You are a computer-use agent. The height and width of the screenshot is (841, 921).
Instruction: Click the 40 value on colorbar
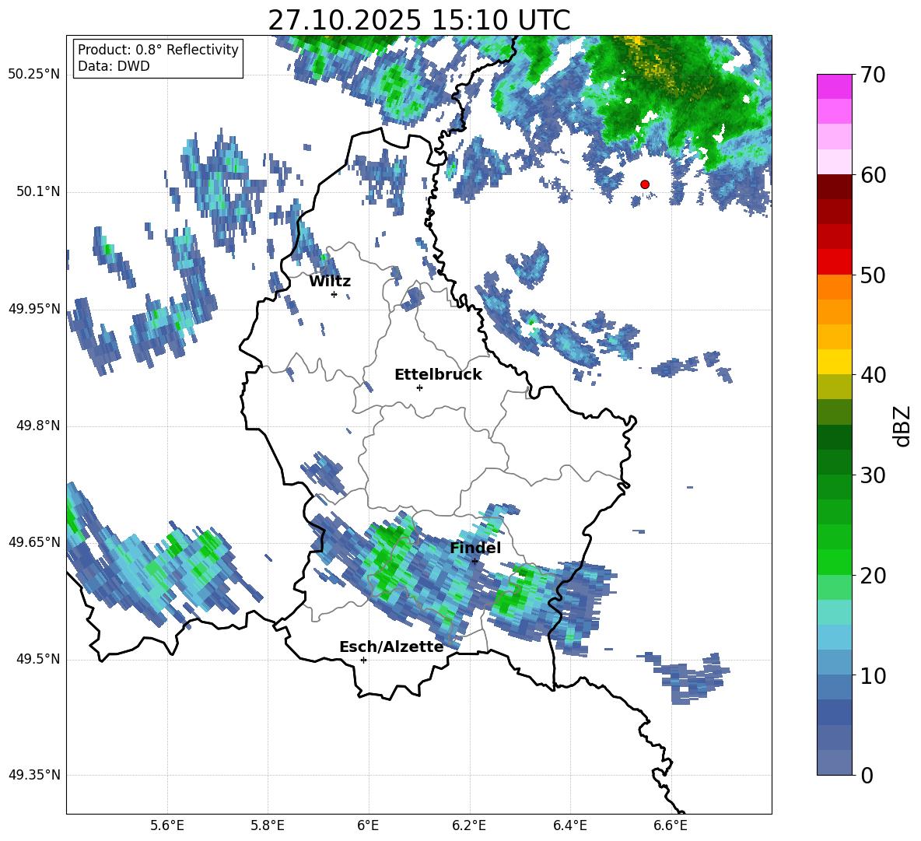[873, 375]
